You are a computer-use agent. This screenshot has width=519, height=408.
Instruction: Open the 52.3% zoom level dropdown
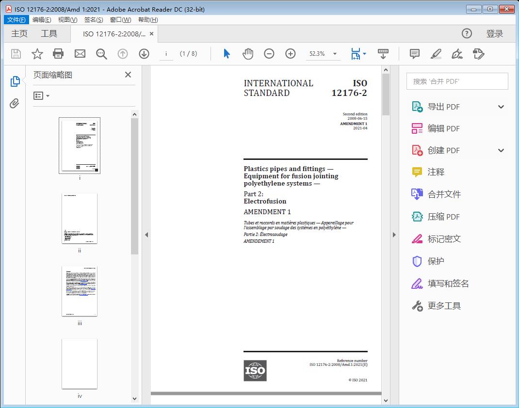(335, 54)
